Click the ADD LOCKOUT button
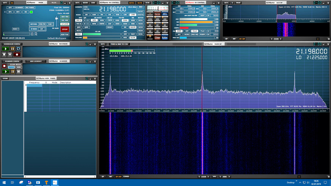Image resolution: width=331 pixels, height=186 pixels. click(x=36, y=61)
